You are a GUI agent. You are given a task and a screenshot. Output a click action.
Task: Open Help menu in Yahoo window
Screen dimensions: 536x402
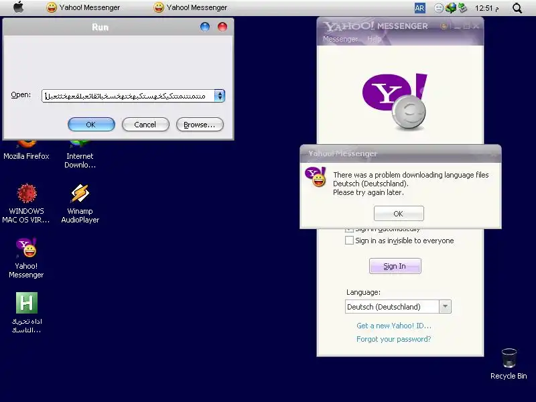tap(374, 39)
